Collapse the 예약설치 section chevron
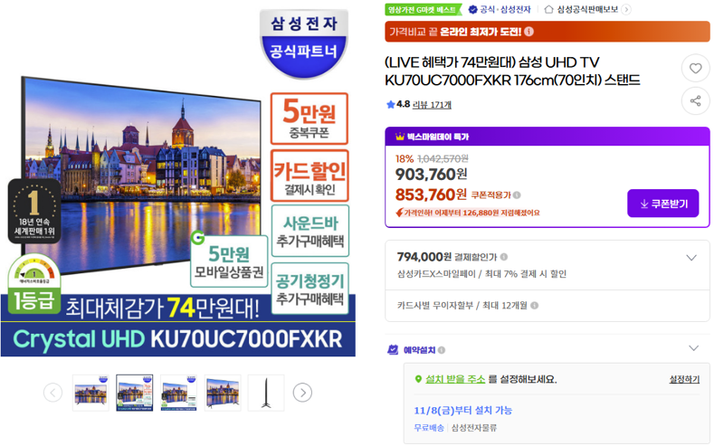Image resolution: width=724 pixels, height=446 pixels. 693,348
